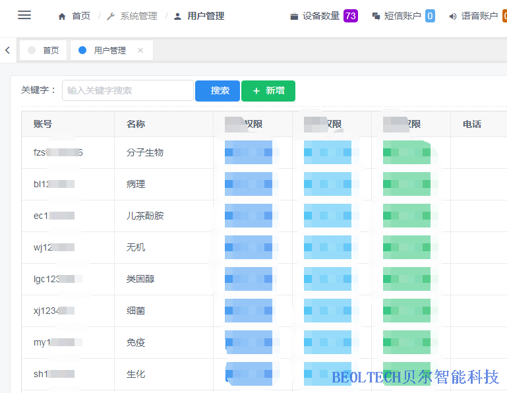The height and width of the screenshot is (393, 507).
Task: Click the blue SMS account badge 0
Action: pos(430,16)
